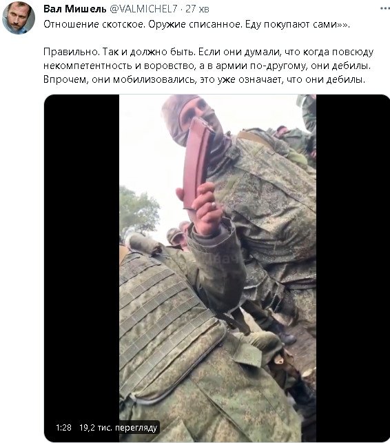This screenshot has width=390, height=443.
Task: Play the embedded soldier video
Action: point(217,268)
